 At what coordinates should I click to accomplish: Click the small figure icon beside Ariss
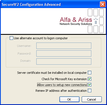[96, 21]
